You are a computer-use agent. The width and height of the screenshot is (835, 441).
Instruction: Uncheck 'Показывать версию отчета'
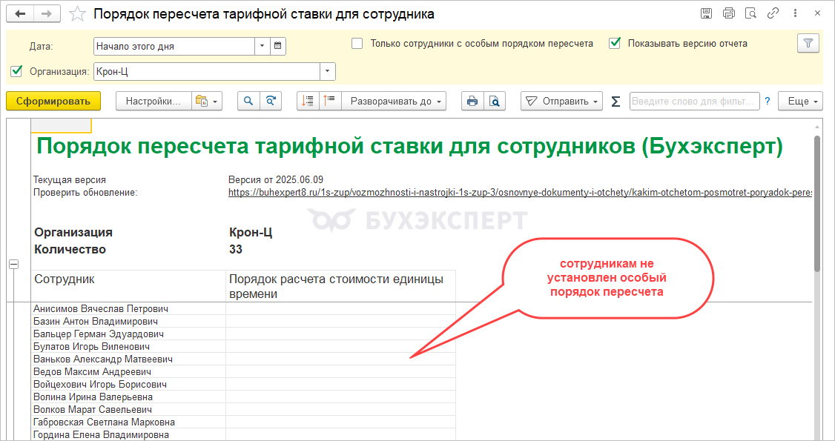[x=615, y=44]
